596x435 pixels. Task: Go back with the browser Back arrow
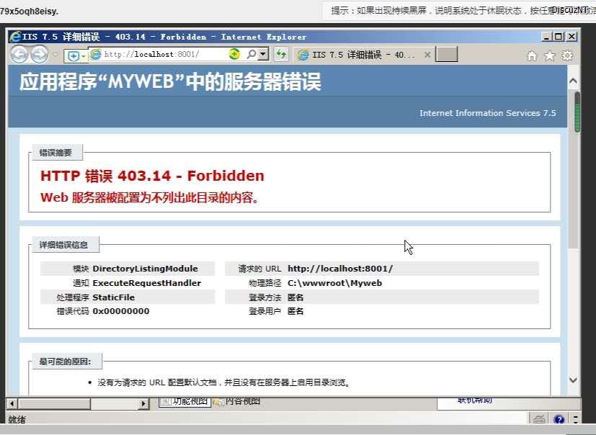pyautogui.click(x=19, y=54)
